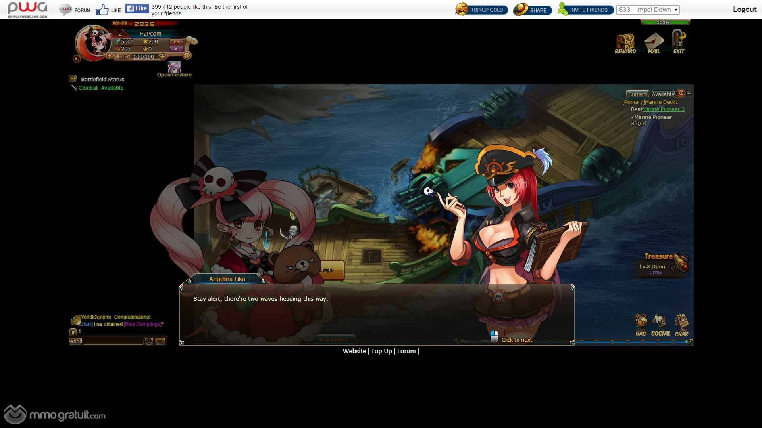Click the Exit door icon
762x428 pixels.
point(679,42)
